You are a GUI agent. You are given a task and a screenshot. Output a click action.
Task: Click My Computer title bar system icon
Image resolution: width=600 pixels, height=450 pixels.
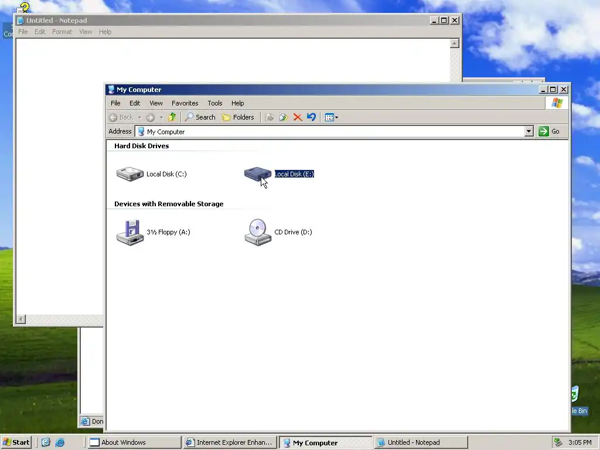tap(111, 90)
